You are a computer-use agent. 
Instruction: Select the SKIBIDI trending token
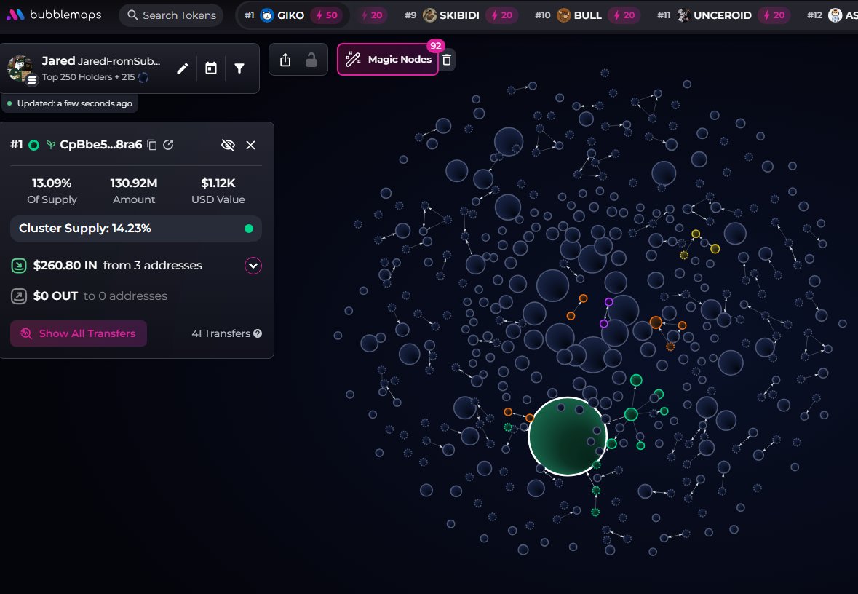[x=458, y=15]
